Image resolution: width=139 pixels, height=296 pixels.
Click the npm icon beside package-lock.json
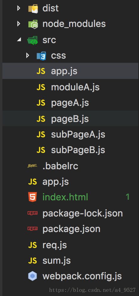coord(33,213)
